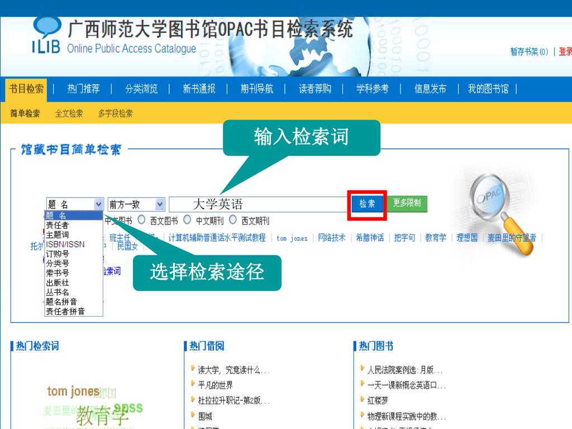Select highlighted 题名 option in list

pyautogui.click(x=74, y=216)
